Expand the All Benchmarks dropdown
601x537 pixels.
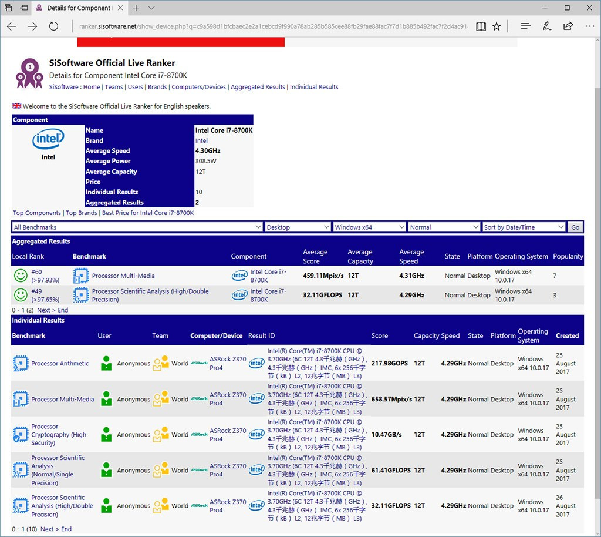(x=137, y=227)
